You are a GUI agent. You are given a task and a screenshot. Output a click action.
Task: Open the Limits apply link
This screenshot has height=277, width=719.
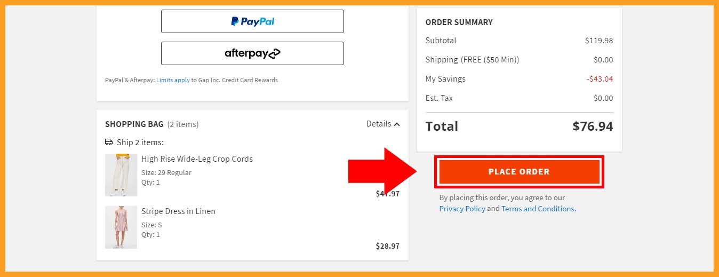[173, 80]
